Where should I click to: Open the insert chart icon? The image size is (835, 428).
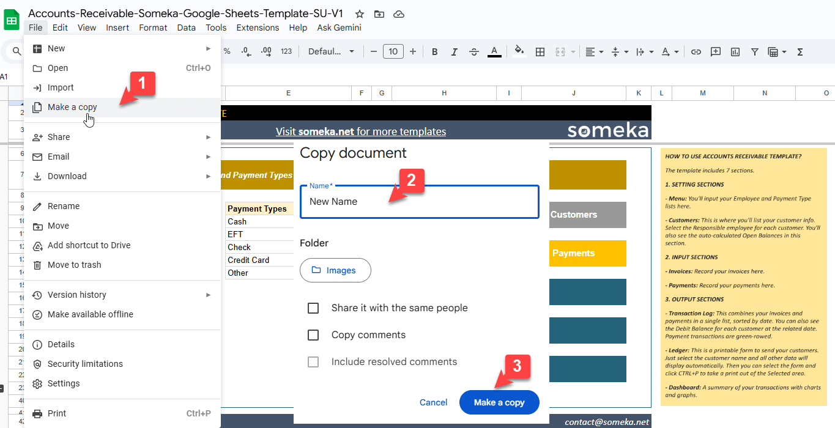click(735, 51)
